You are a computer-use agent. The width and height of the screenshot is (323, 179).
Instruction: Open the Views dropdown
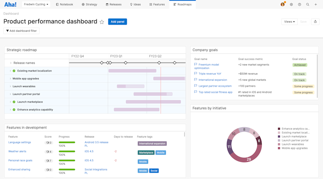click(289, 22)
